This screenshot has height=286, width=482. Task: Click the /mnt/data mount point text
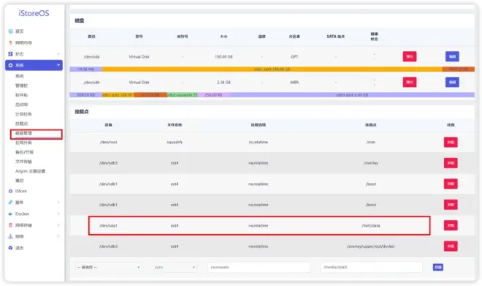(x=371, y=226)
